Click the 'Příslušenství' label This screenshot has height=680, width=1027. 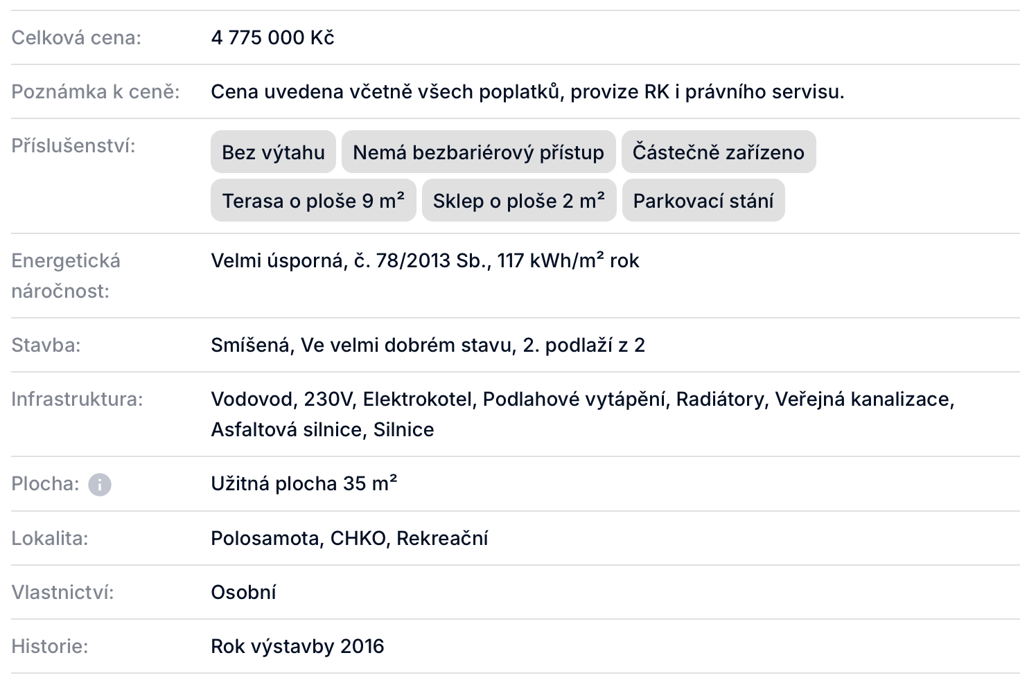pyautogui.click(x=73, y=146)
